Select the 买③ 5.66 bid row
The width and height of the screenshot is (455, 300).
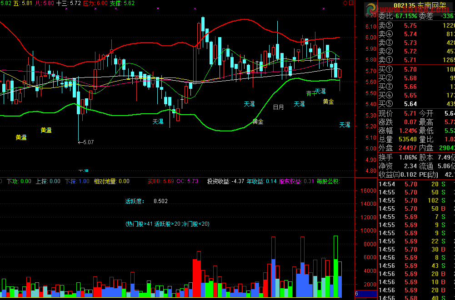coord(416,87)
